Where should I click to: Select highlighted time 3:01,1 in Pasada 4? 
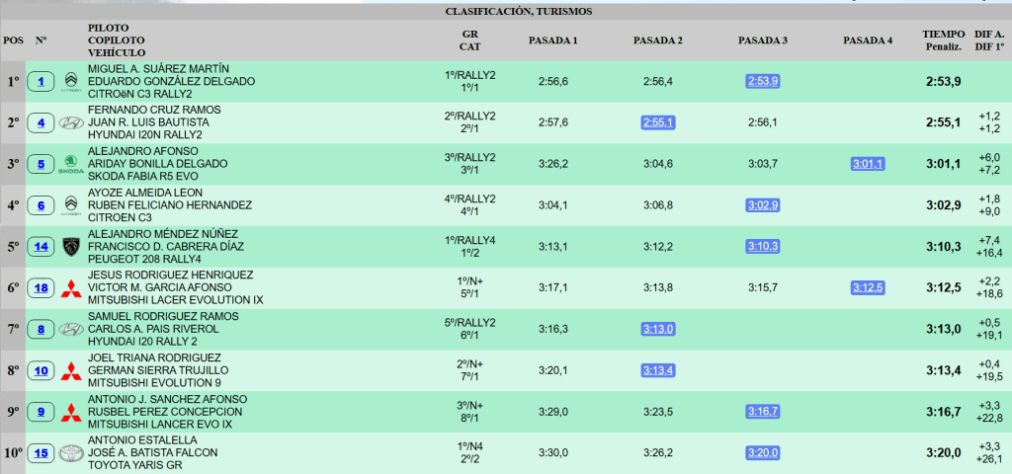pos(868,164)
